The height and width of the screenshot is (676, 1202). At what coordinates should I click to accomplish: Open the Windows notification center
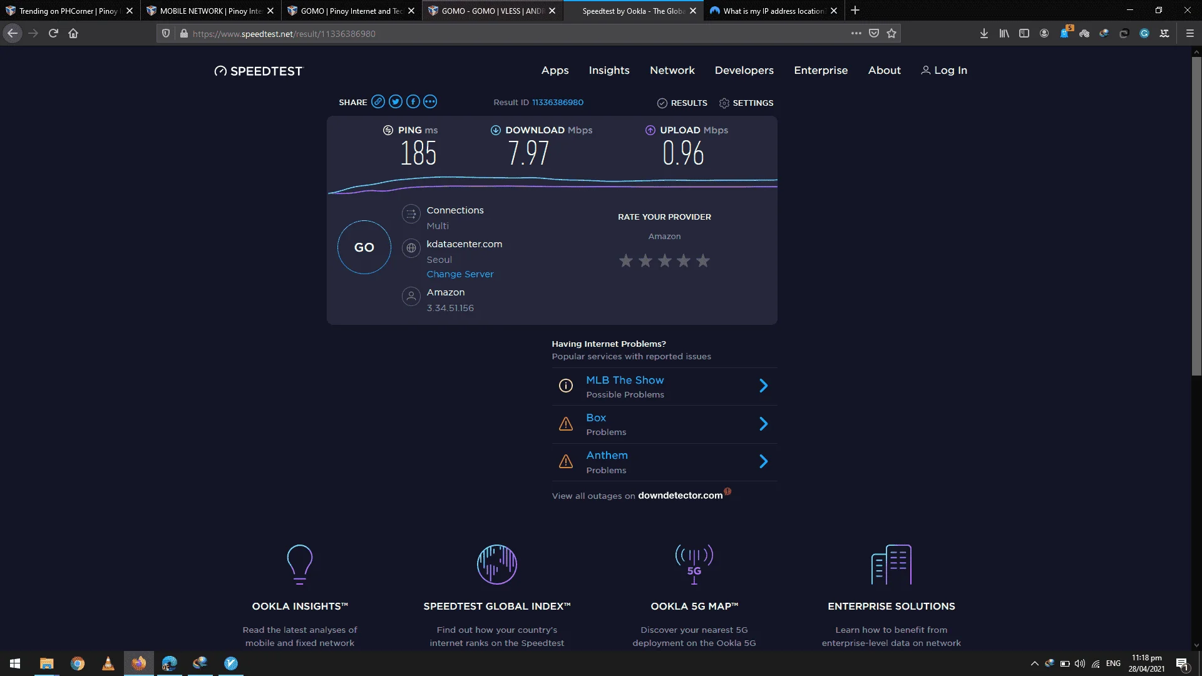click(1182, 663)
